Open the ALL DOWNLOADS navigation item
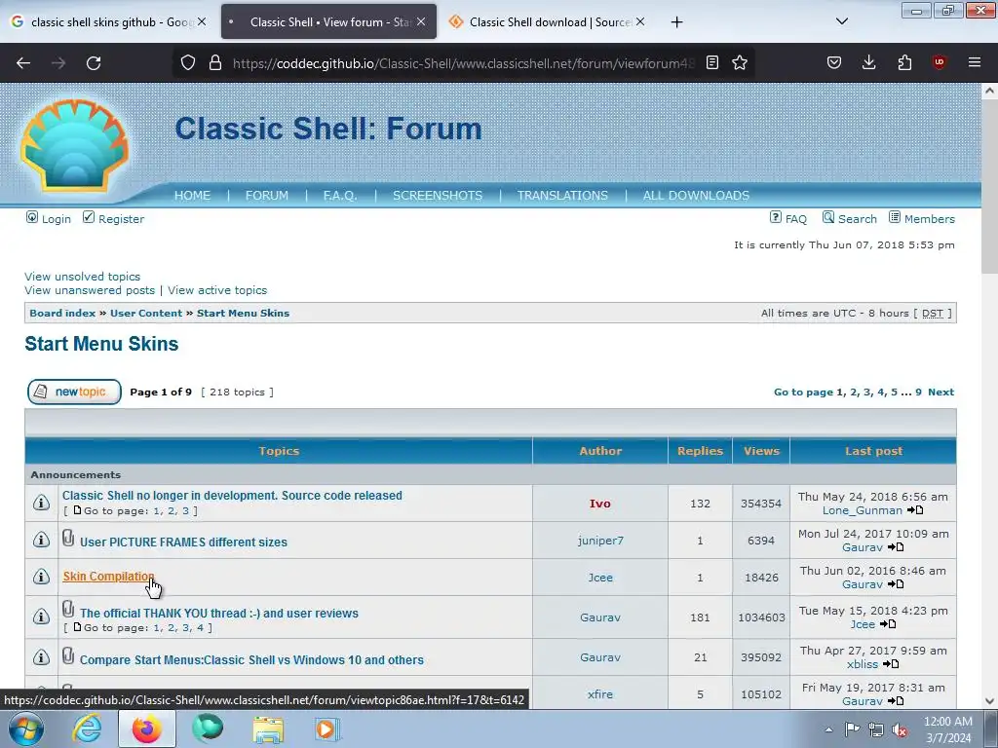998x748 pixels. (696, 196)
